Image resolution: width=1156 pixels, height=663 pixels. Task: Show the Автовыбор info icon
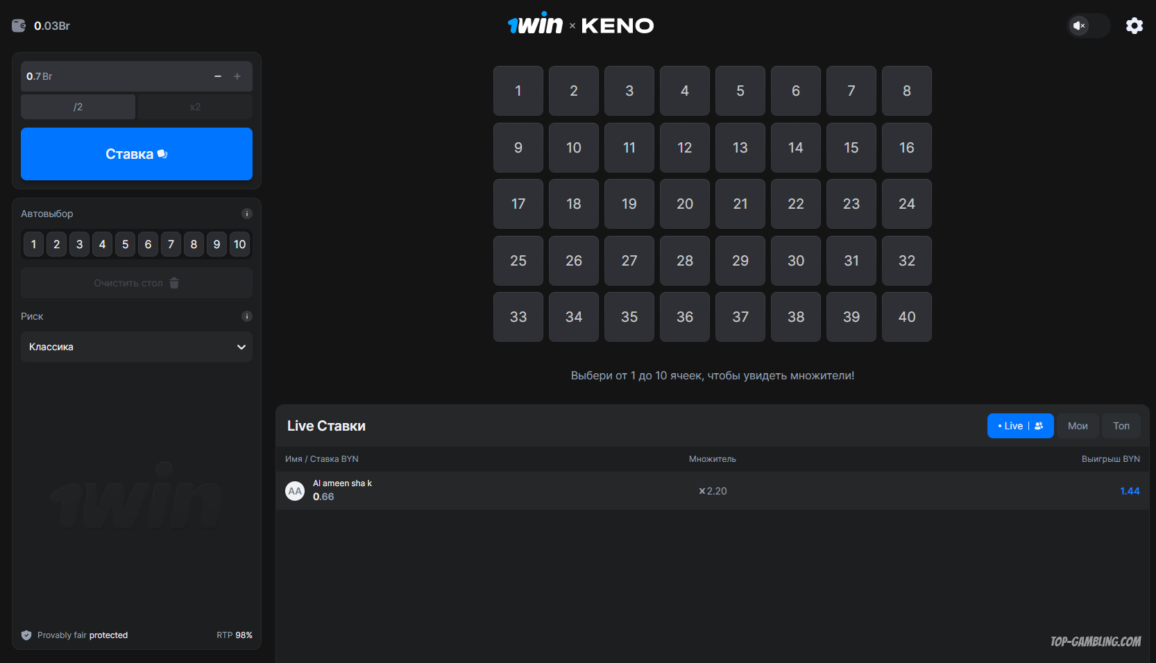coord(247,214)
